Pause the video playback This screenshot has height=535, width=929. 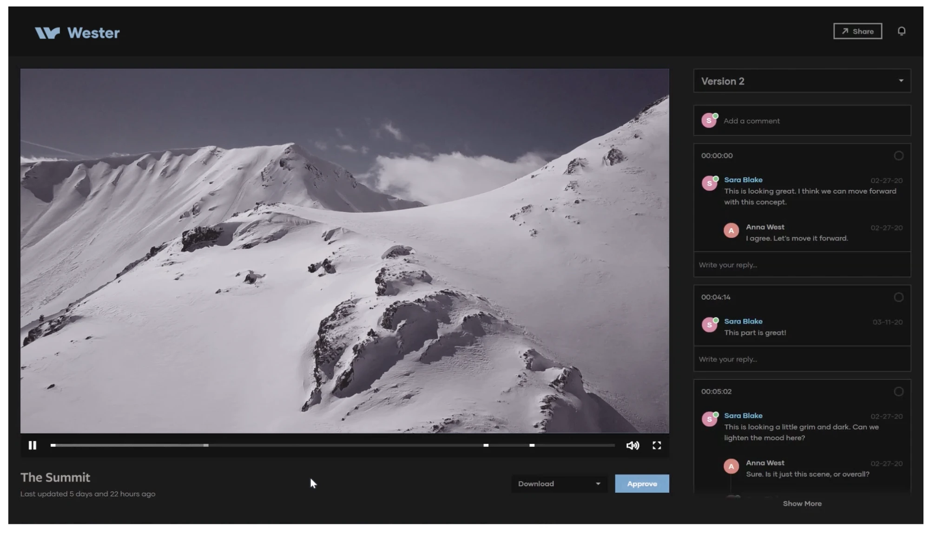click(x=33, y=445)
